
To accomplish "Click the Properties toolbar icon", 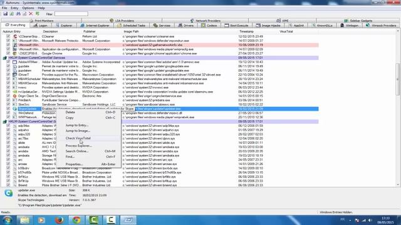I will (24, 14).
